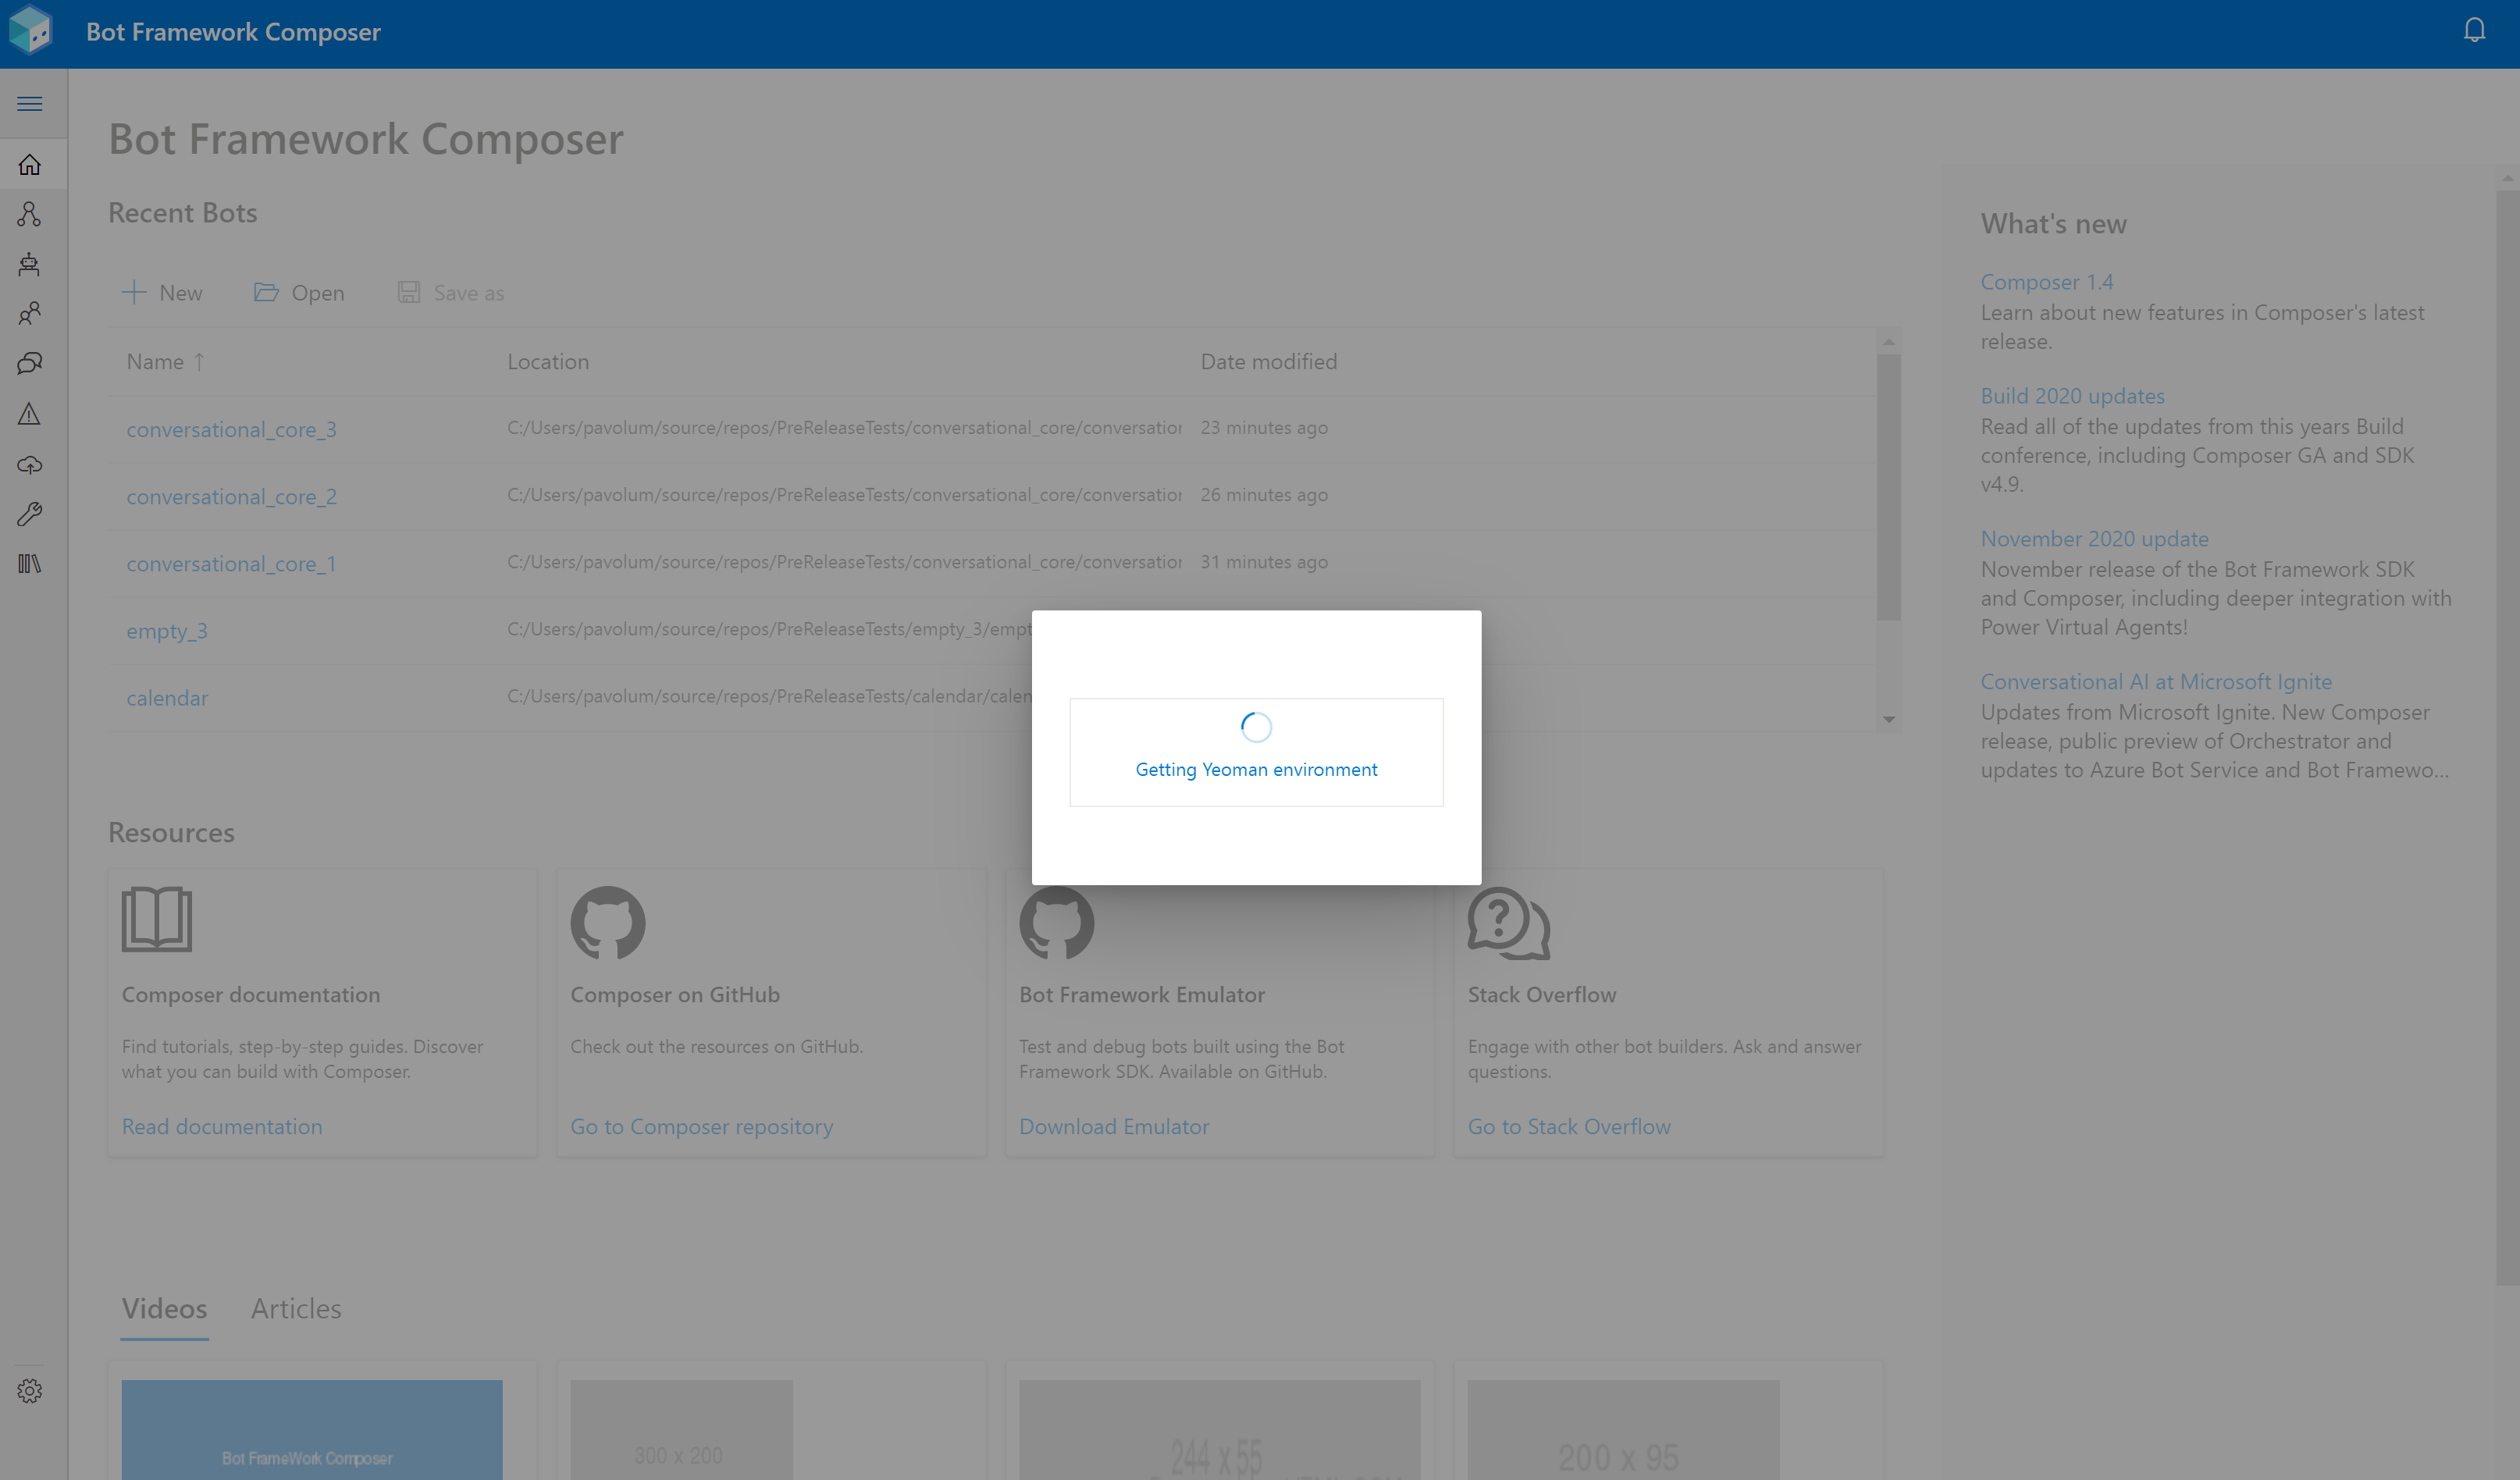This screenshot has width=2520, height=1480.
Task: Open the user input sidebar icon
Action: coord(30,314)
